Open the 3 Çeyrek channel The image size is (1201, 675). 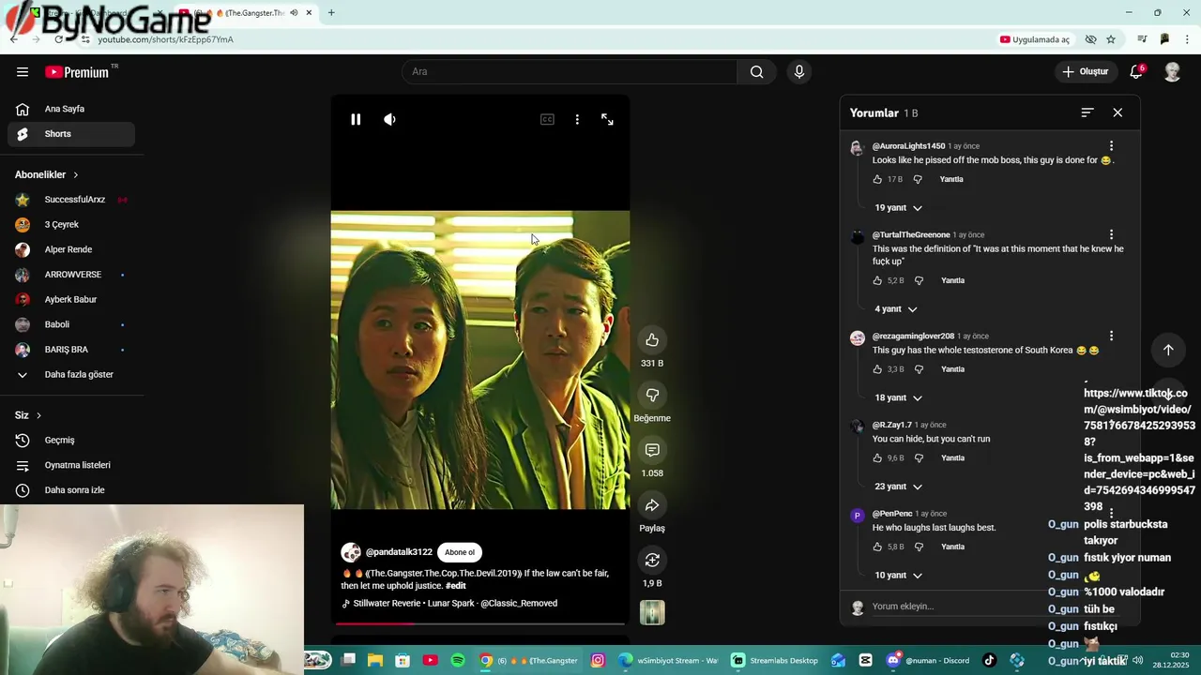pos(71,225)
